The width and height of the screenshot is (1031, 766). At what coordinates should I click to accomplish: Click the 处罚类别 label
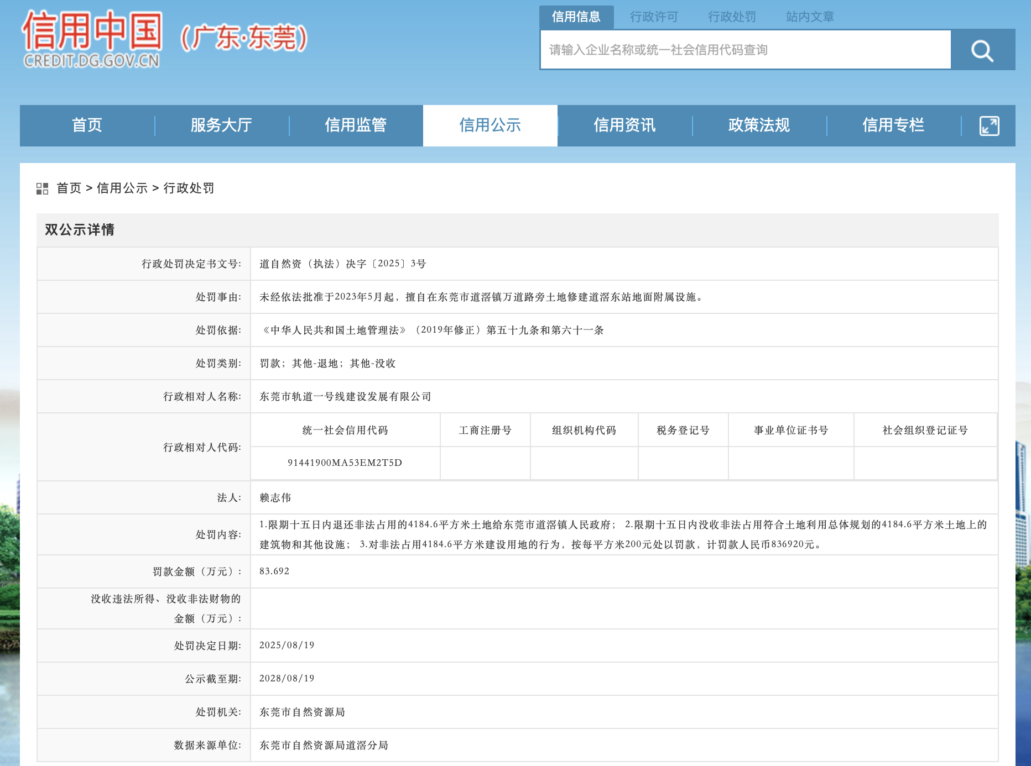point(218,363)
